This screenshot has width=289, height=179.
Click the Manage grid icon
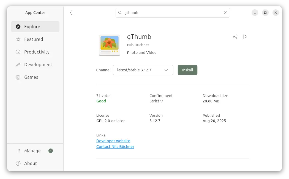pos(18,151)
